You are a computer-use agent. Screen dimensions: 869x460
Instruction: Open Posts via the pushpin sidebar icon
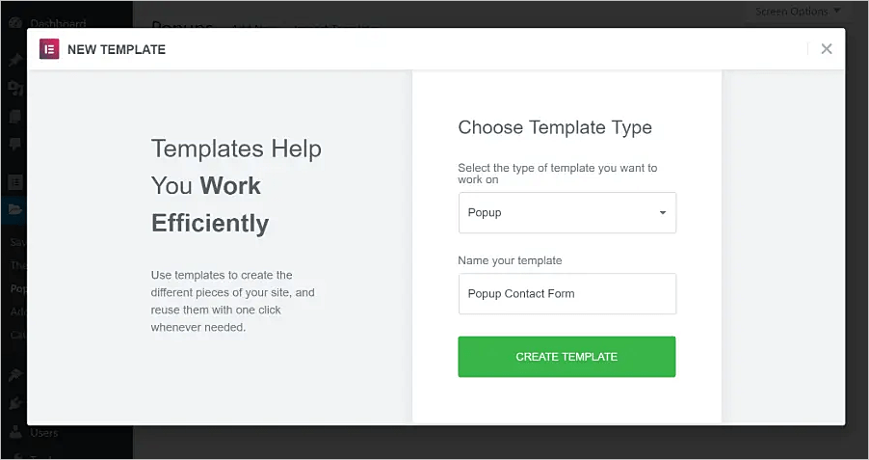click(x=15, y=60)
